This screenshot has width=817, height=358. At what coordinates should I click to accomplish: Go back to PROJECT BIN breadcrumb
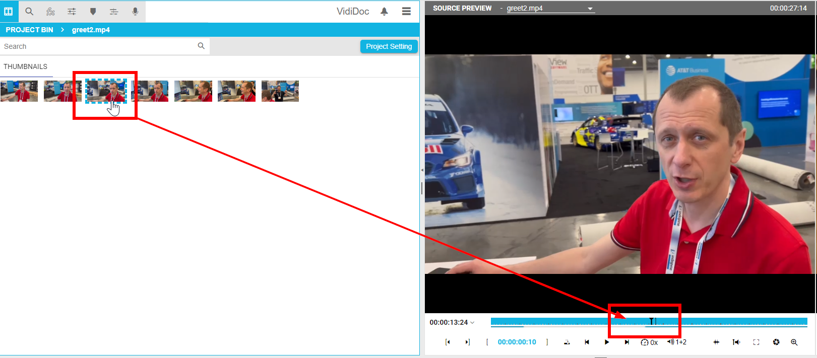pyautogui.click(x=29, y=30)
